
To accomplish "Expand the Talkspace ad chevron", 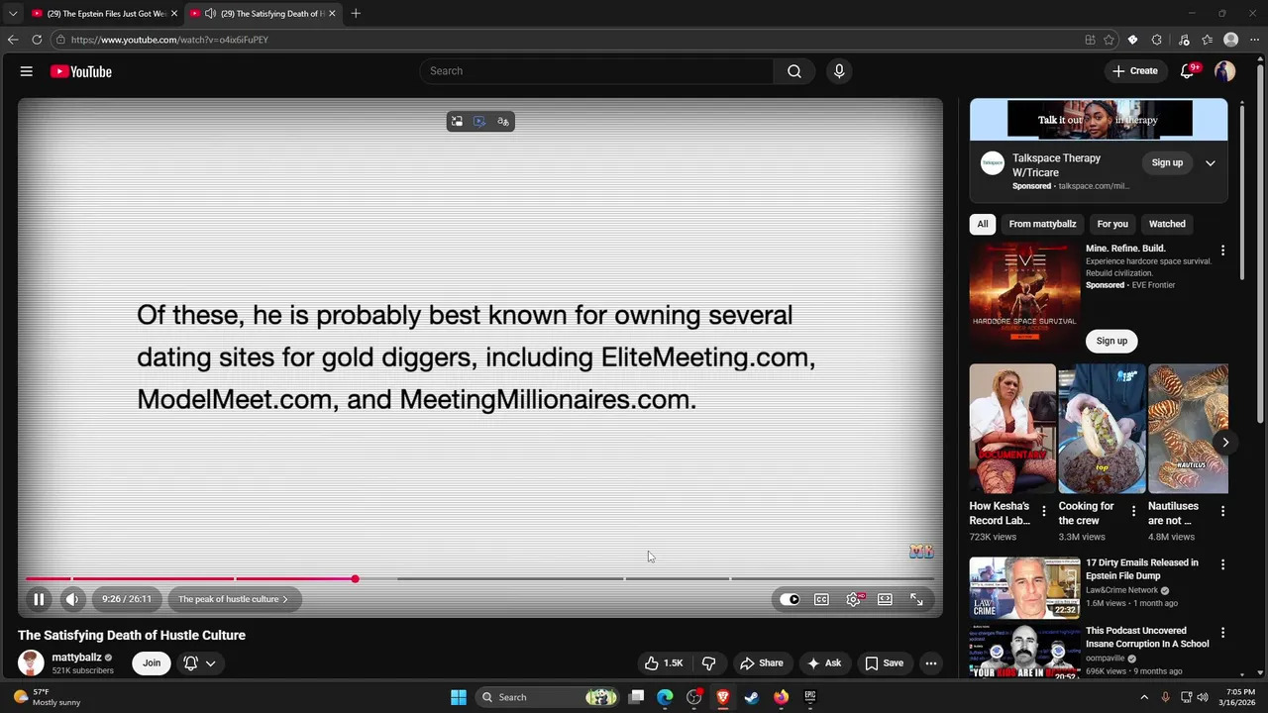I will coord(1211,163).
